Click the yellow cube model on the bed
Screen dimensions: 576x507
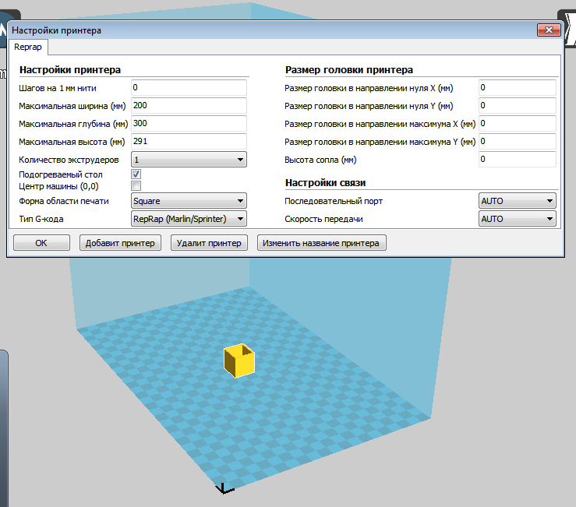(x=239, y=361)
